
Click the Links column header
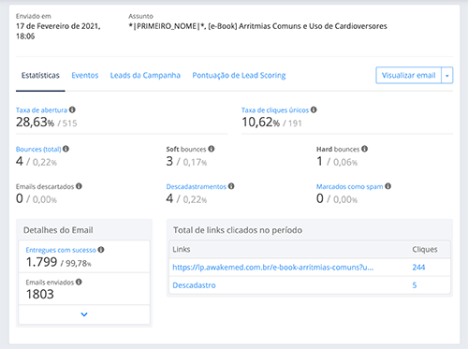coord(182,250)
